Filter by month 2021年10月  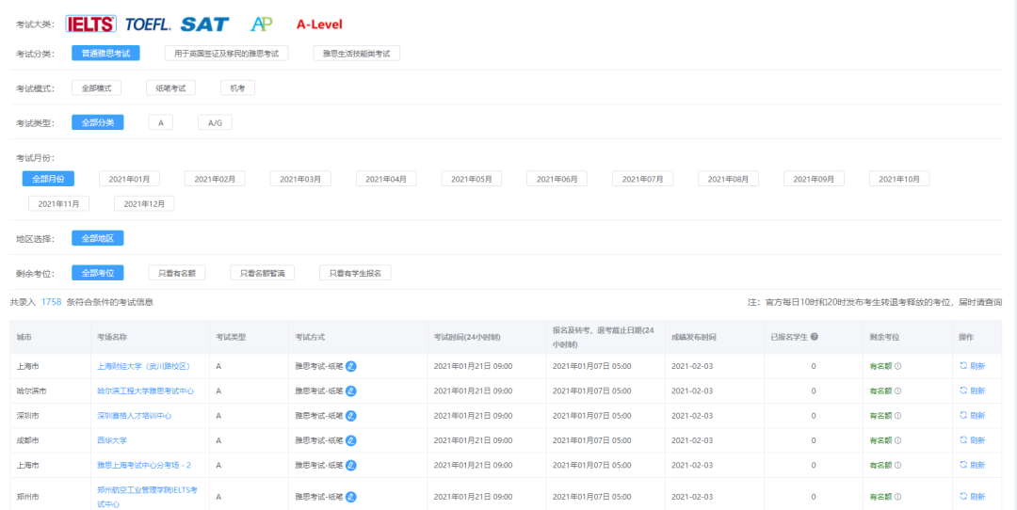pyautogui.click(x=899, y=179)
